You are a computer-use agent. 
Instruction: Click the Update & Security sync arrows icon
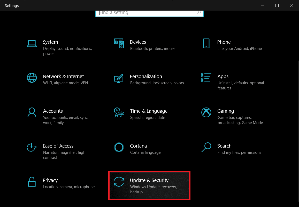click(x=119, y=182)
